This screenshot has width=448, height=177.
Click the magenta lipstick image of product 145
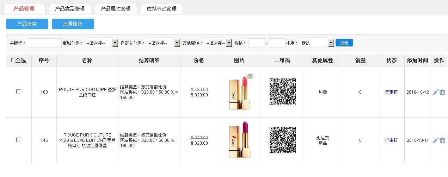pyautogui.click(x=240, y=140)
